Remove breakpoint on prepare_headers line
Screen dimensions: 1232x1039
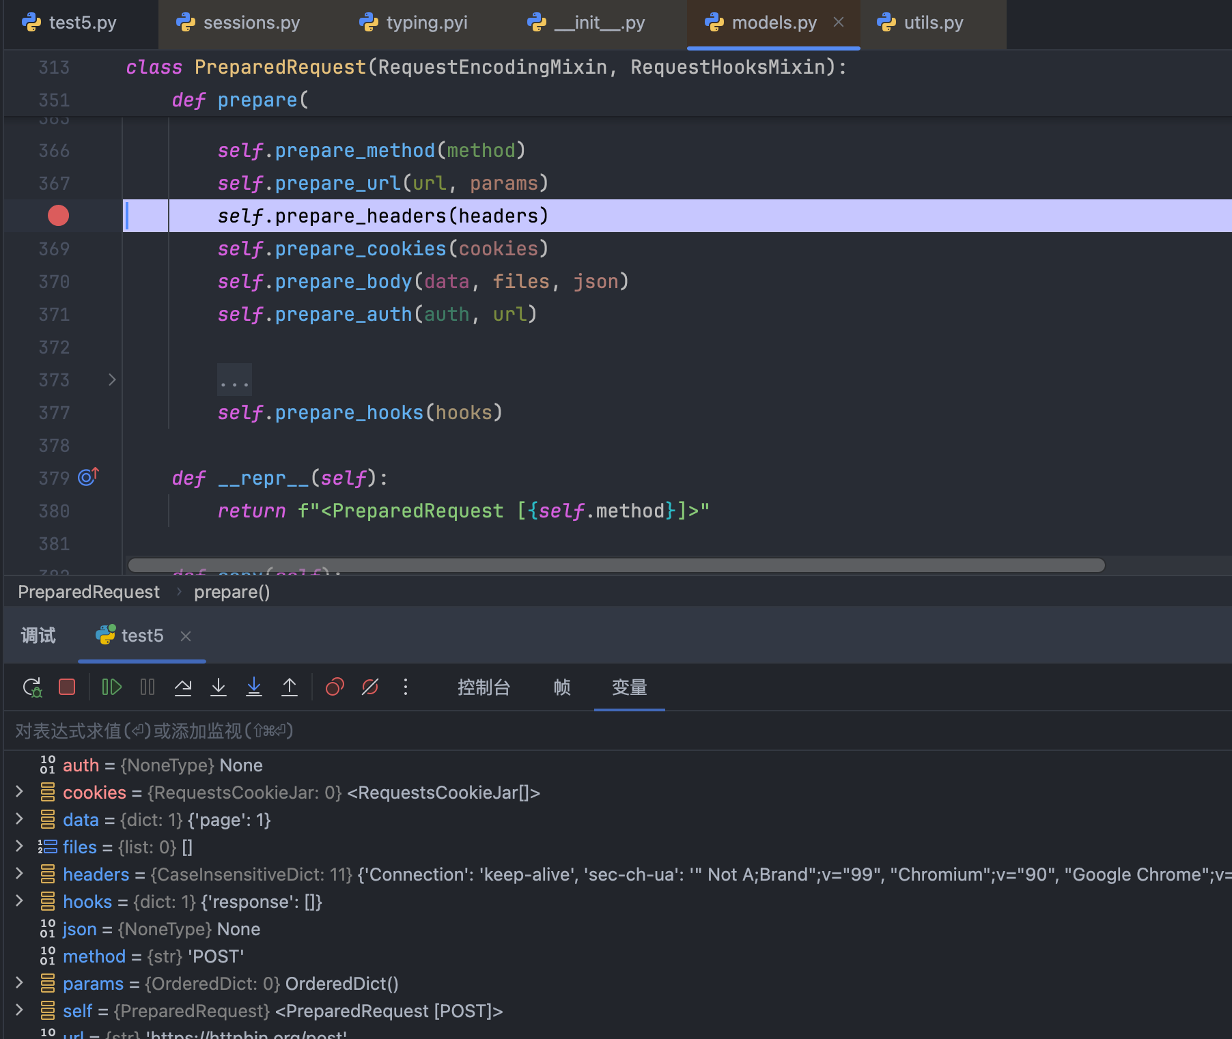pos(59,216)
